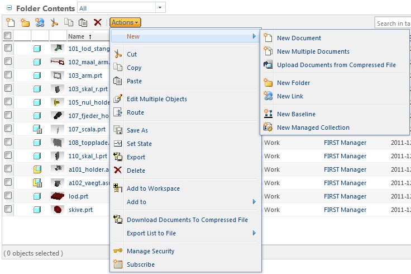The width and height of the screenshot is (411, 274).
Task: Expand the Add to submenu
Action: point(254,201)
